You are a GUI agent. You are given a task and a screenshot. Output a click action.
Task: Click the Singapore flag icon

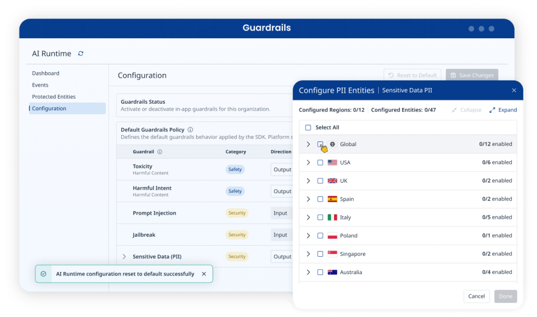pos(332,254)
